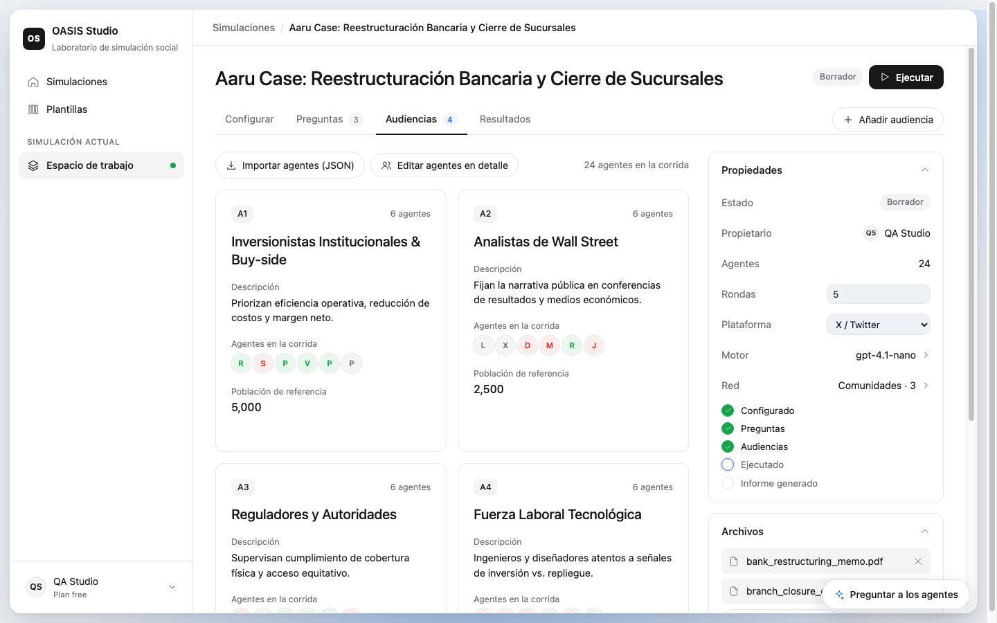Viewport: 997px width, 623px height.
Task: Open the QA Studio account menu chevron
Action: (x=172, y=587)
